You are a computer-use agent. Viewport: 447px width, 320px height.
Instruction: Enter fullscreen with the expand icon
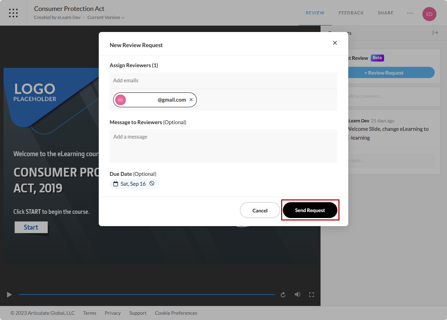[311, 295]
